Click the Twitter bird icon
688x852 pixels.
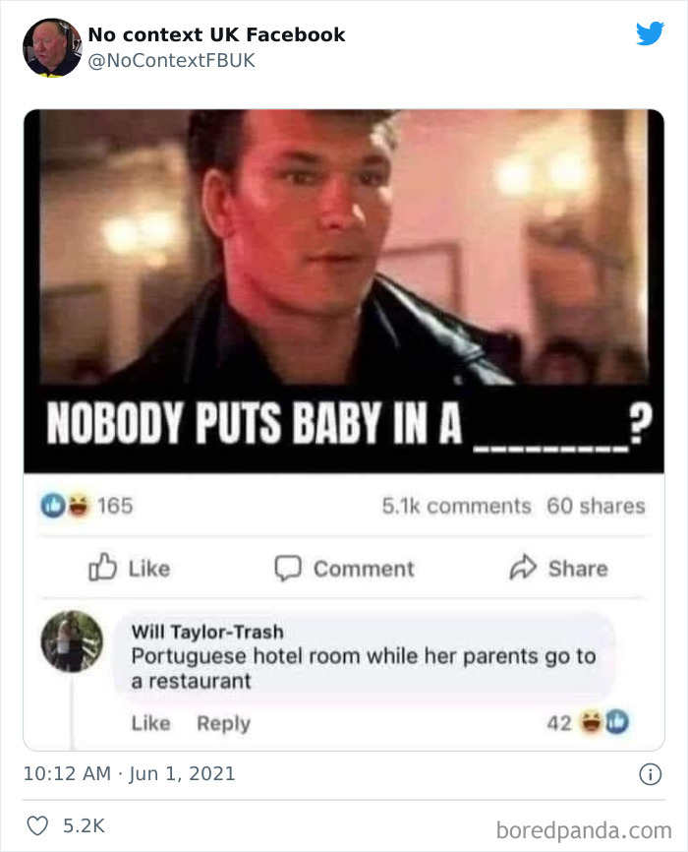650,33
